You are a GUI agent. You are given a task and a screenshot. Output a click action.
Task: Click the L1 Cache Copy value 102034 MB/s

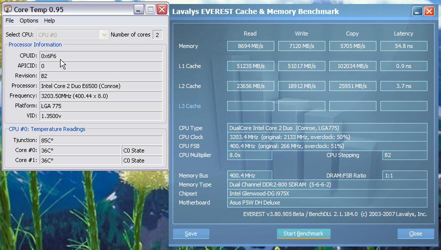353,66
